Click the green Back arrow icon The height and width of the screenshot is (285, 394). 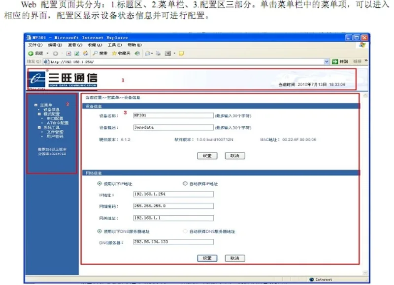click(31, 54)
